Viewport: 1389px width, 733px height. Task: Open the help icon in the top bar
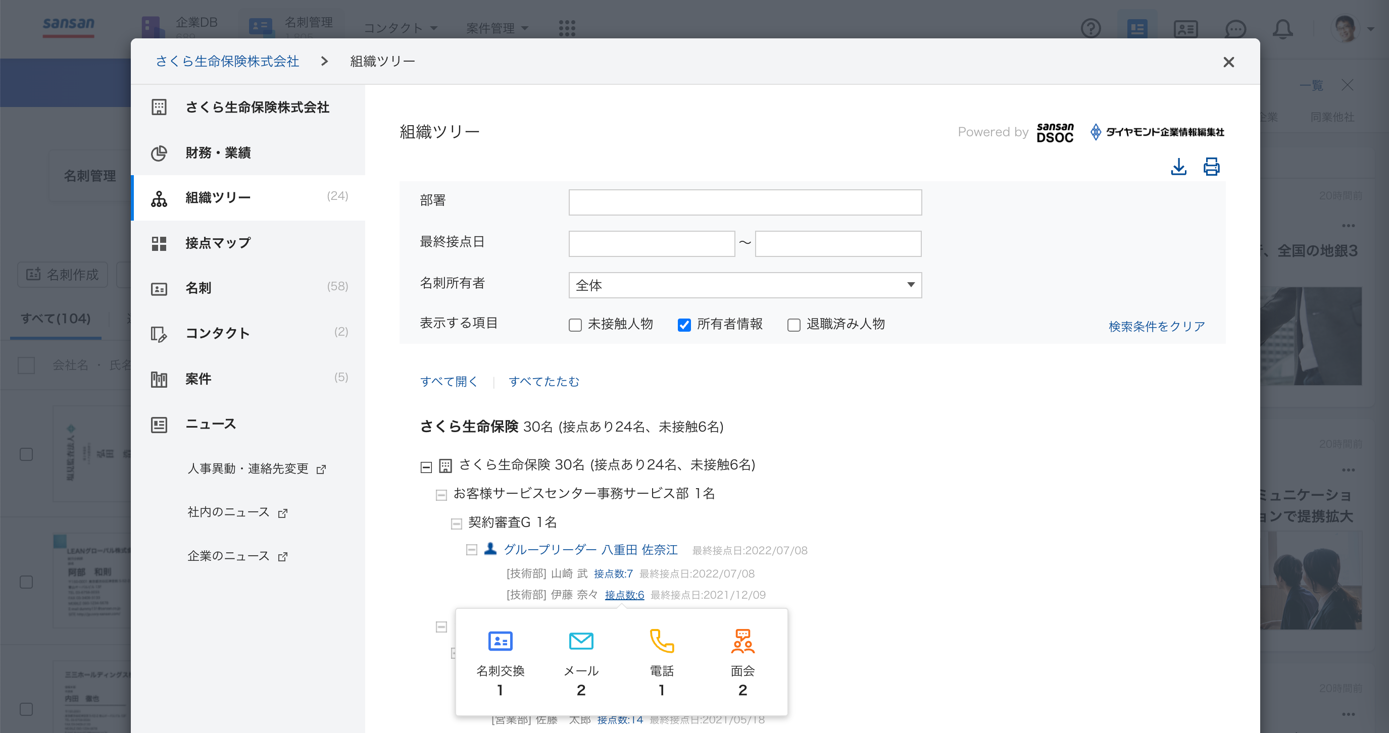point(1092,29)
